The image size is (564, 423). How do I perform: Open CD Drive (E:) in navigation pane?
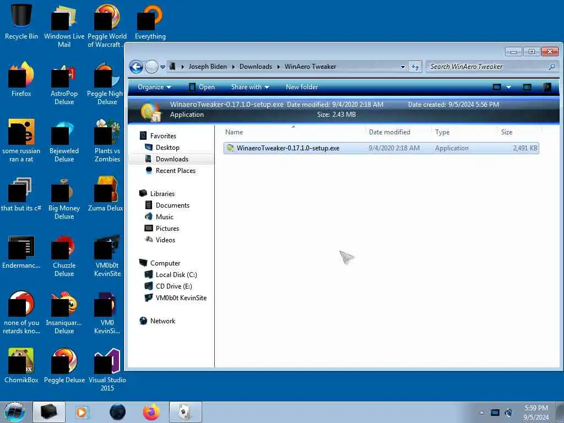pyautogui.click(x=173, y=286)
